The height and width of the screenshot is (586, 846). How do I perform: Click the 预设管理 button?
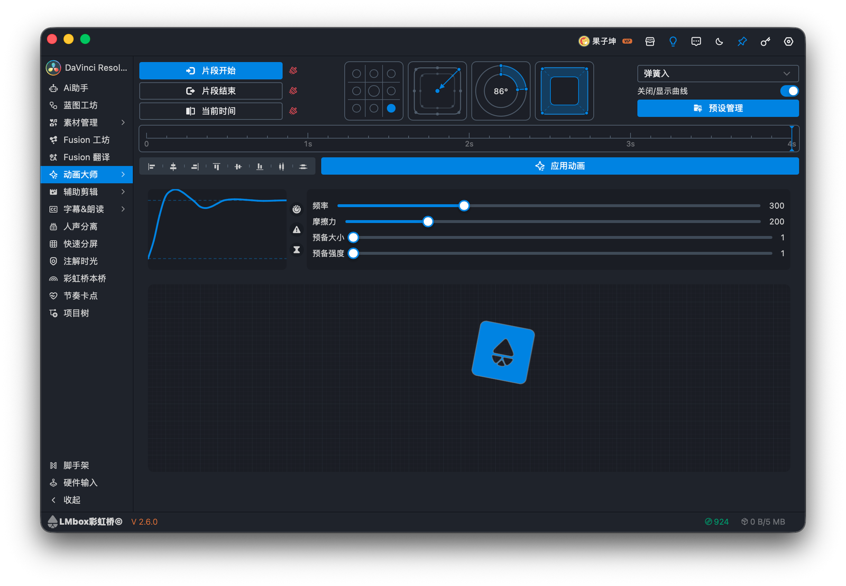[718, 108]
